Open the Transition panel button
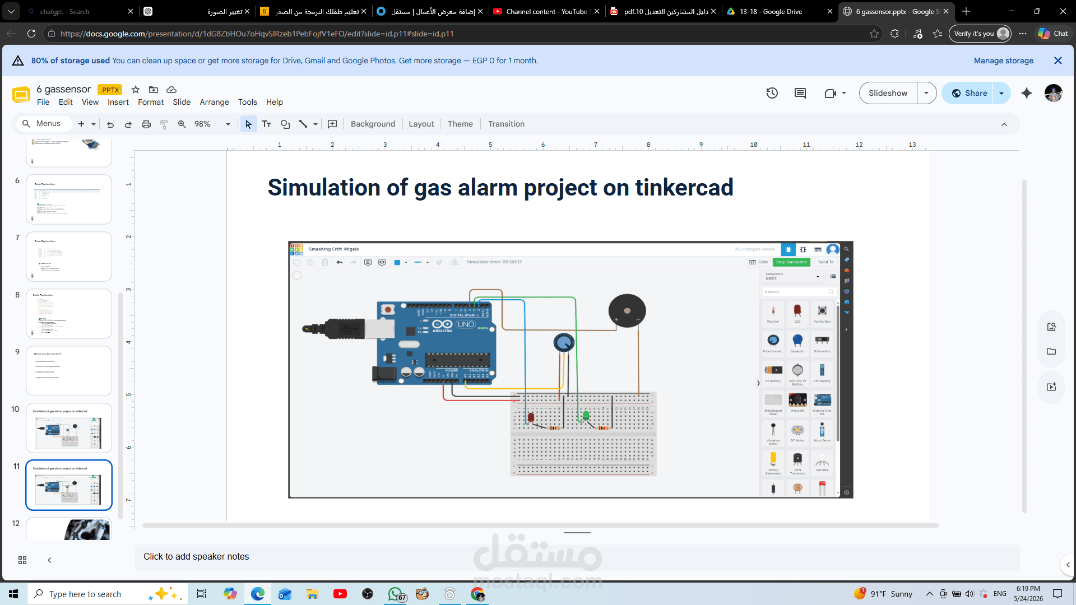The width and height of the screenshot is (1076, 605). tap(506, 124)
